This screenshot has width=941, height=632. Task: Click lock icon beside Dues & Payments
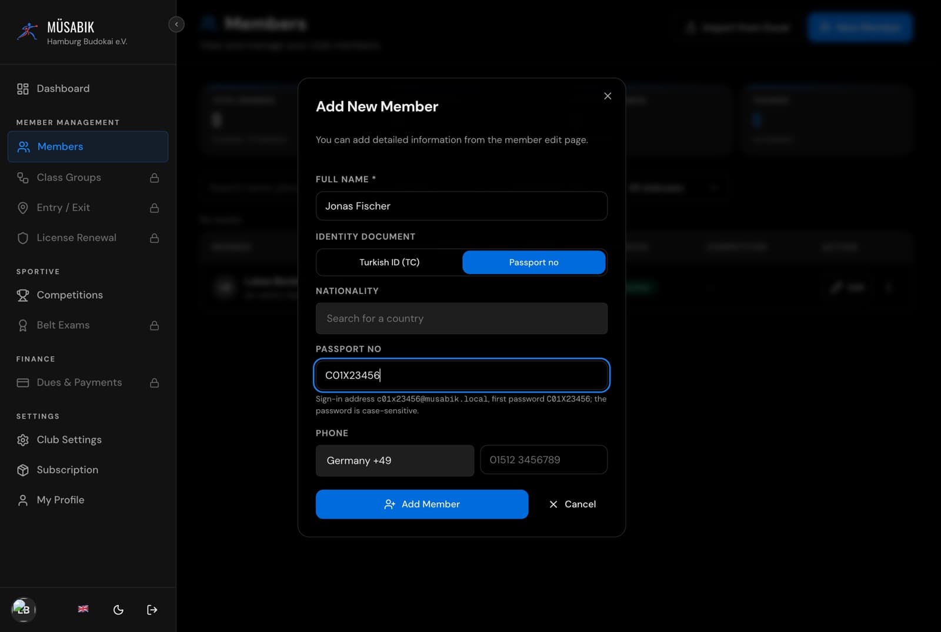coord(154,383)
